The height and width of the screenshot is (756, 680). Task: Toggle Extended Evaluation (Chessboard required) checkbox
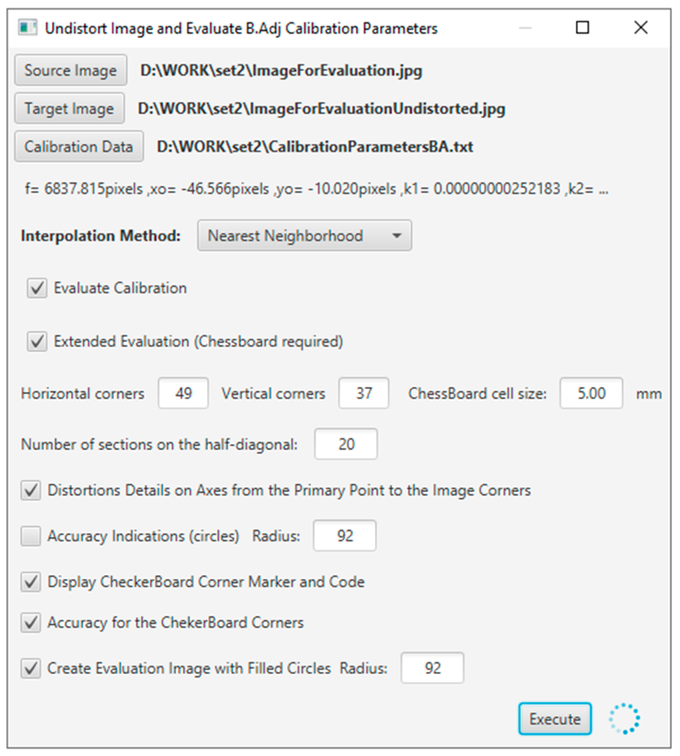coord(37,342)
